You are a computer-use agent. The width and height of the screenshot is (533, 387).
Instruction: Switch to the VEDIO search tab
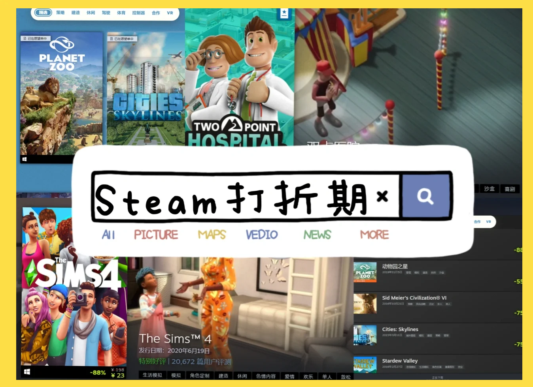tap(262, 235)
